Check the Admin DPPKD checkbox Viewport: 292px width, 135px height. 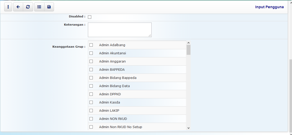(91, 94)
